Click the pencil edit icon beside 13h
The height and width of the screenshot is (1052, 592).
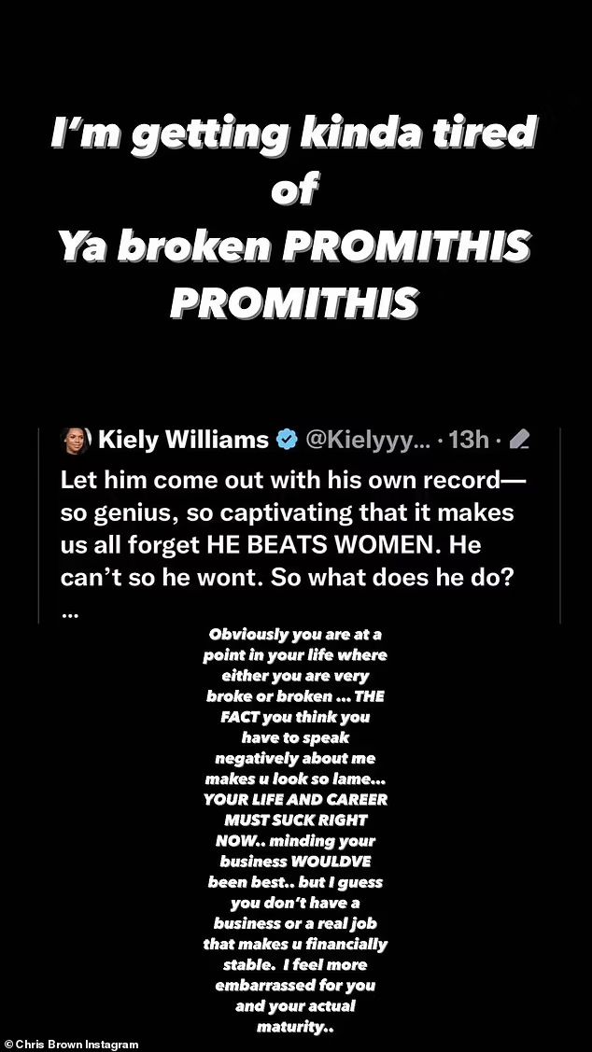(x=520, y=441)
